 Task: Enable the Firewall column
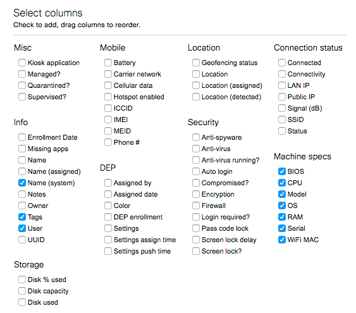coord(196,206)
